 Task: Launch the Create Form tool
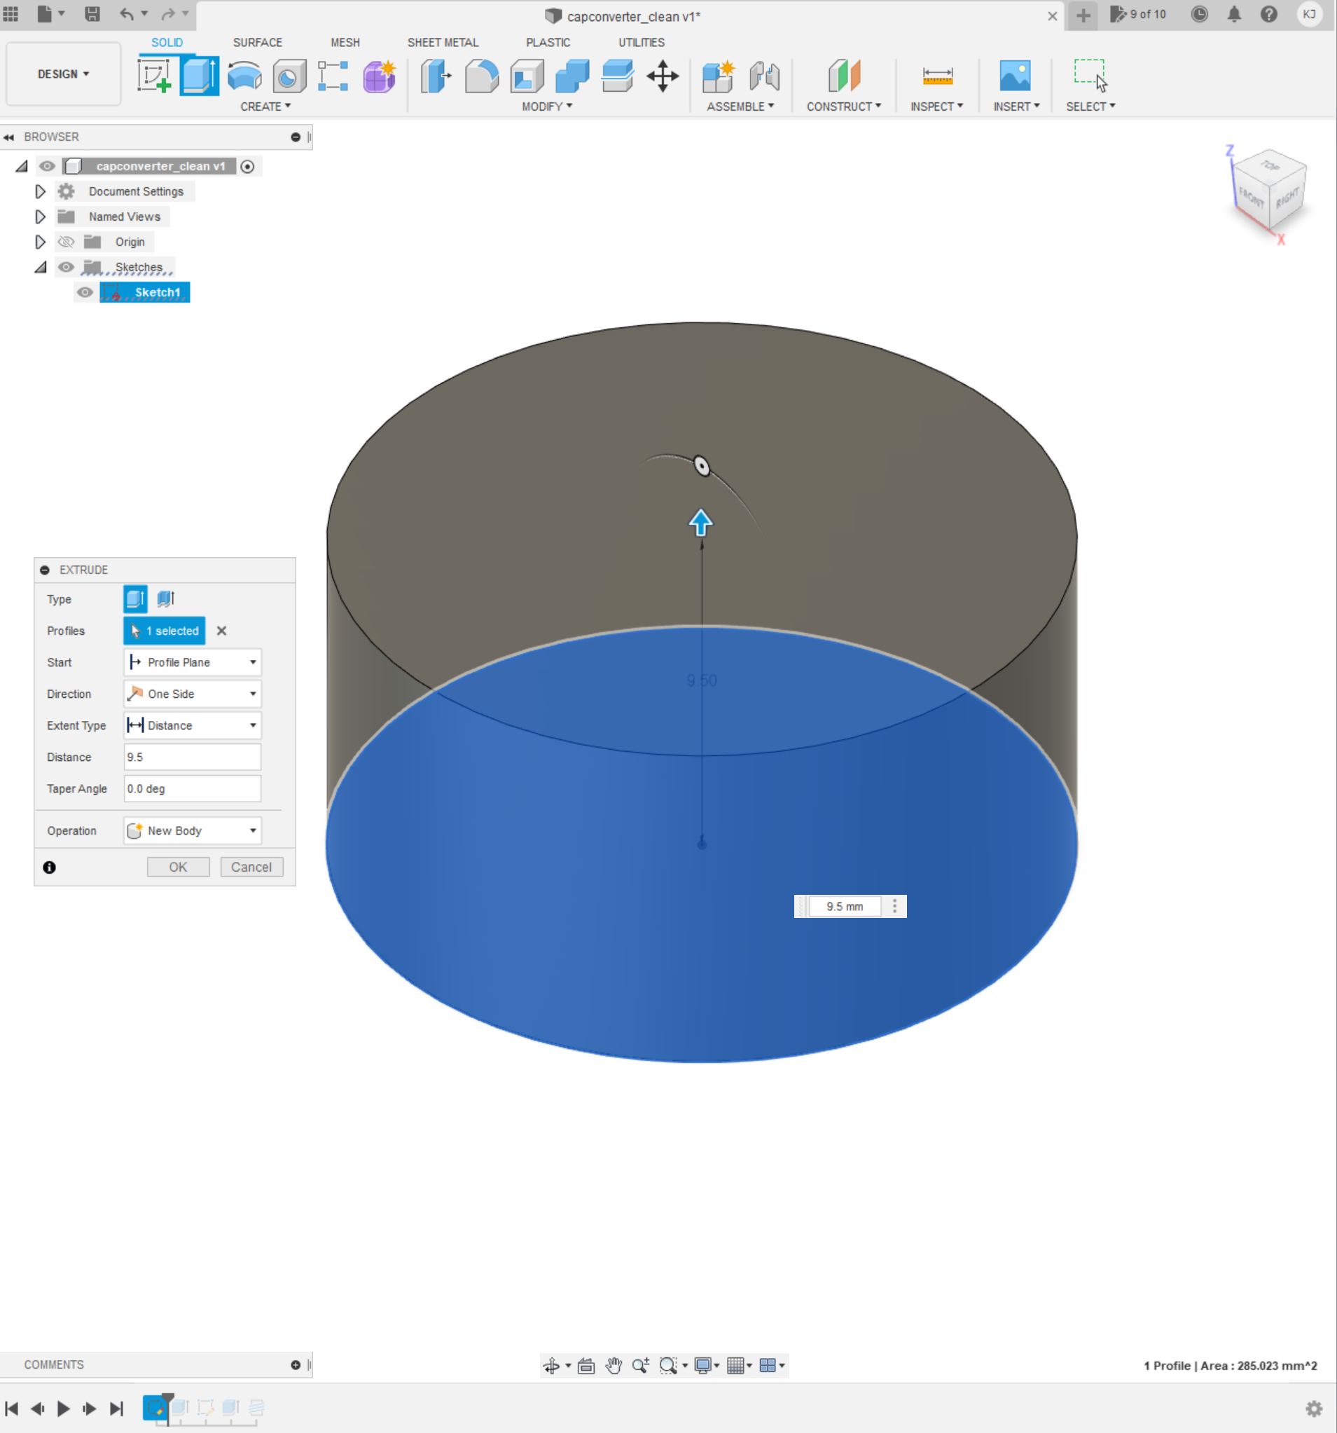(379, 76)
